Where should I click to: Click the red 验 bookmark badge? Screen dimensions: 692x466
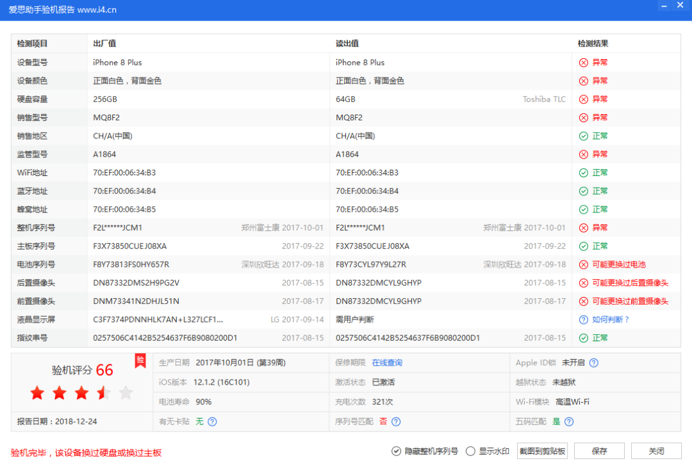click(140, 360)
